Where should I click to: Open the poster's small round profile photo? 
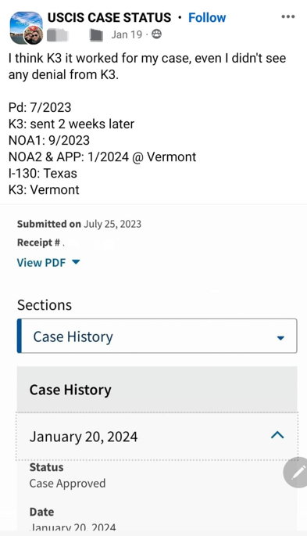point(34,35)
